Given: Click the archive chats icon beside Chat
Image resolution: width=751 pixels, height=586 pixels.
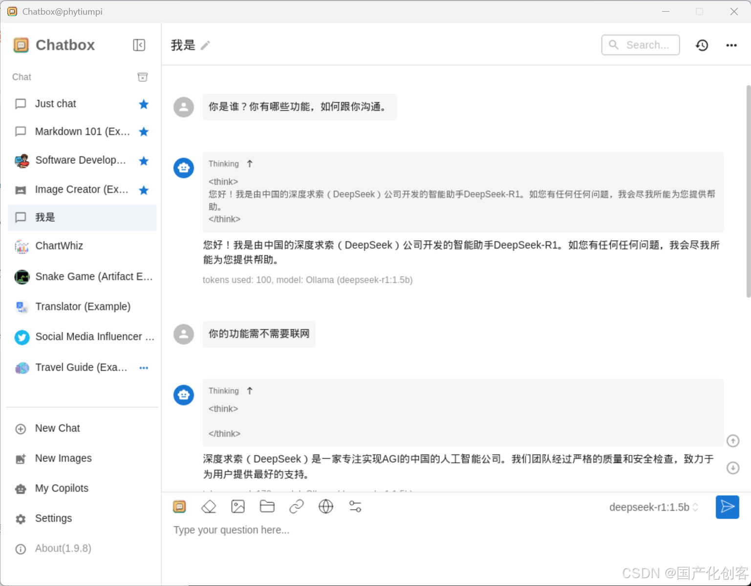Looking at the screenshot, I should 143,77.
